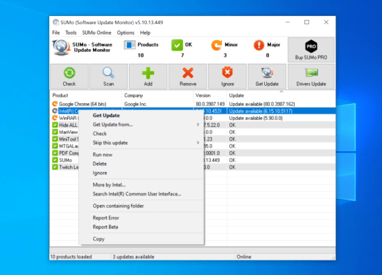Click Twitch row green check icon
This screenshot has height=275, width=382.
click(x=55, y=167)
